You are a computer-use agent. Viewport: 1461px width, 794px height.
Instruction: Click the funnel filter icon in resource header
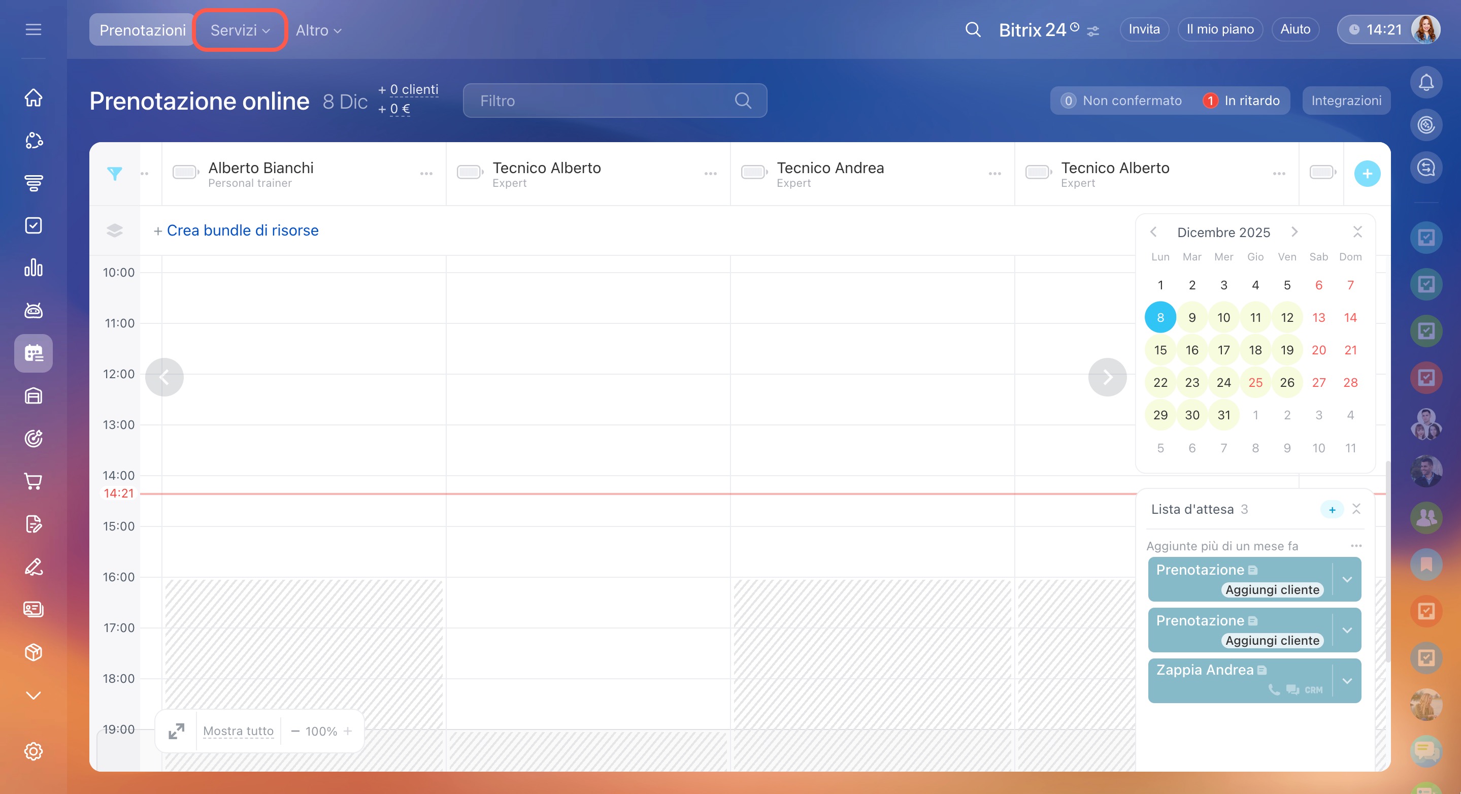(115, 174)
